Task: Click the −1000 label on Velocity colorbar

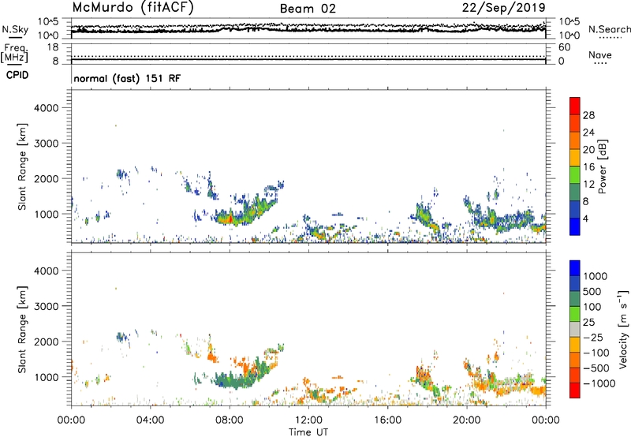Action: 599,383
